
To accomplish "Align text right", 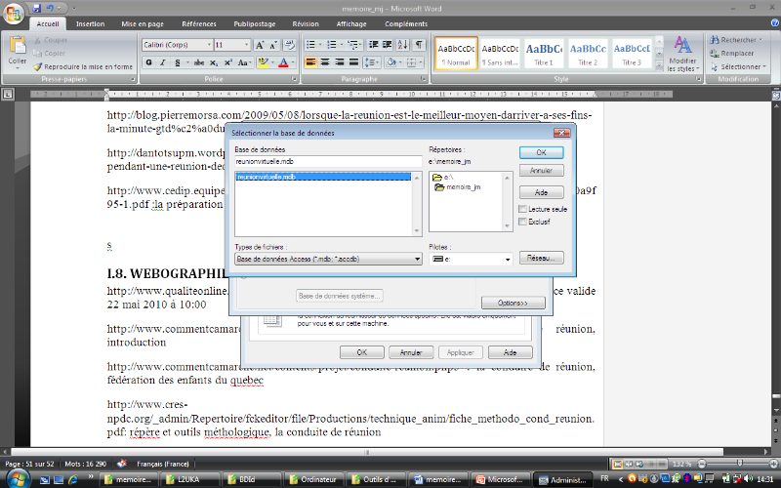I will point(340,62).
